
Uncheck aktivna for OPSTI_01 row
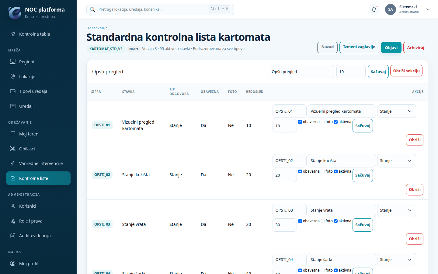point(336,122)
